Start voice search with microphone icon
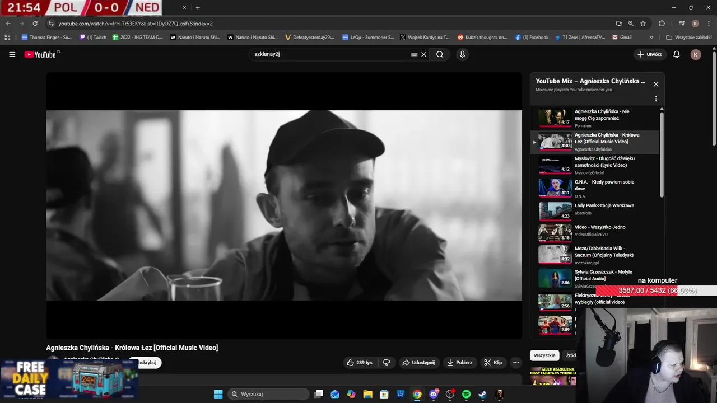 (462, 54)
